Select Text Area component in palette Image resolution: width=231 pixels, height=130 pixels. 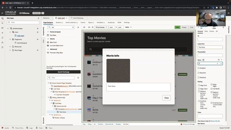click(x=53, y=35)
